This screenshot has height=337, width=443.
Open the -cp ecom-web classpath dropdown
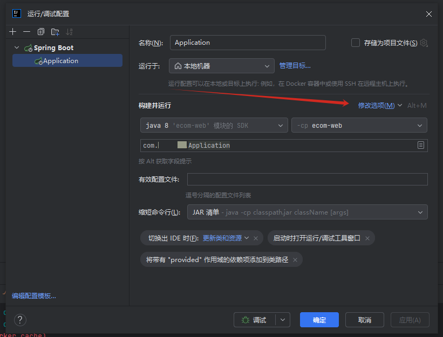[359, 125]
